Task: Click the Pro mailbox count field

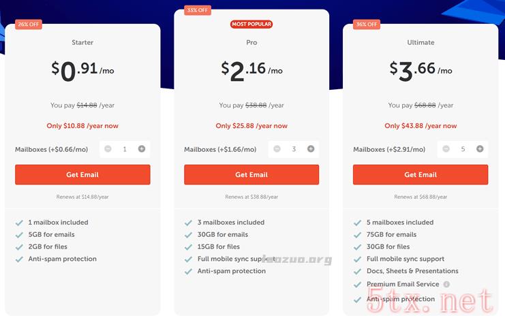Action: (x=294, y=149)
